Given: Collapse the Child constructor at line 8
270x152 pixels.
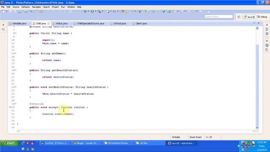Looking at the screenshot, I should click(16, 33).
